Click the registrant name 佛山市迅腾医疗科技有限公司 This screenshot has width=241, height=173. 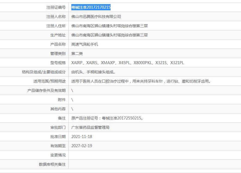(96, 17)
